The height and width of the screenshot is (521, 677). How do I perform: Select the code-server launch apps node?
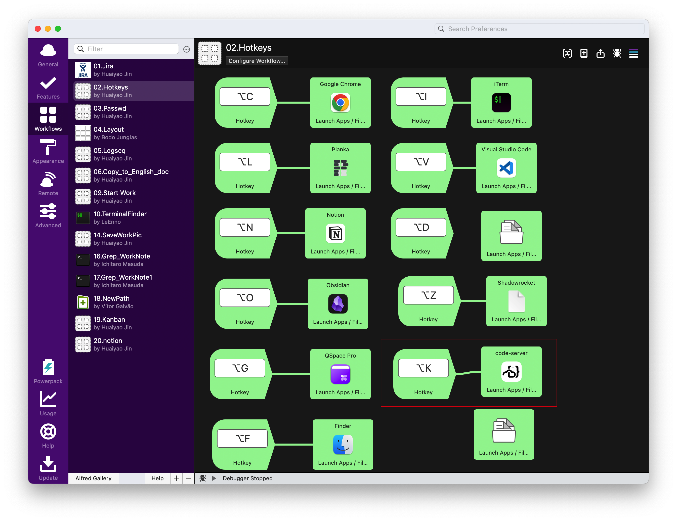(x=511, y=371)
